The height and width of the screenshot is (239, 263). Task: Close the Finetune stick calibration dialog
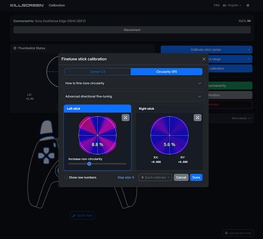click(204, 59)
